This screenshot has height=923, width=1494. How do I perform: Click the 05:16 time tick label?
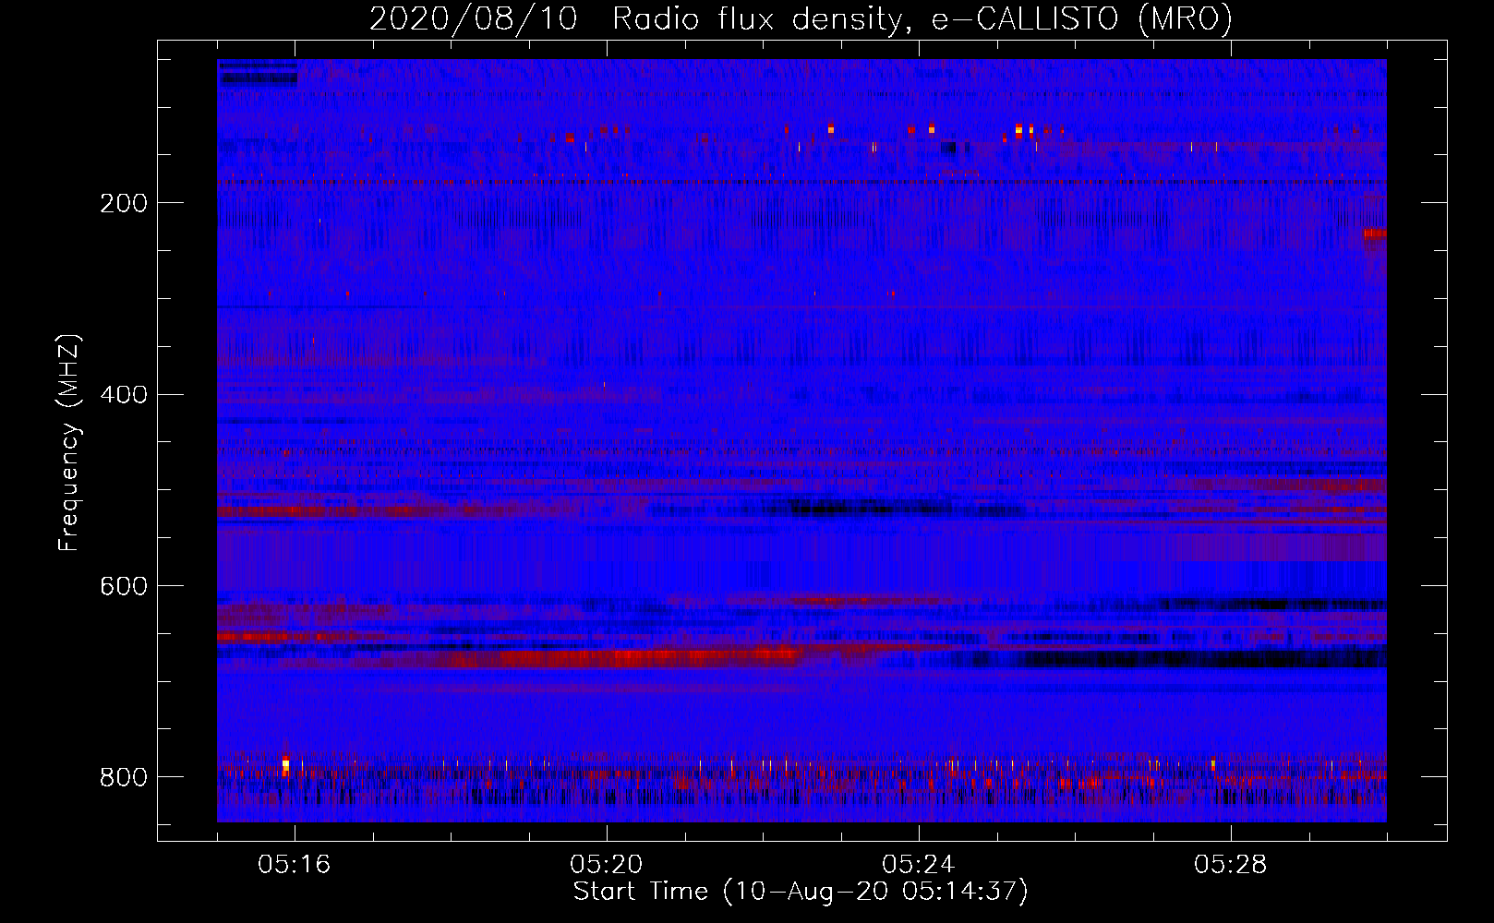click(x=295, y=865)
